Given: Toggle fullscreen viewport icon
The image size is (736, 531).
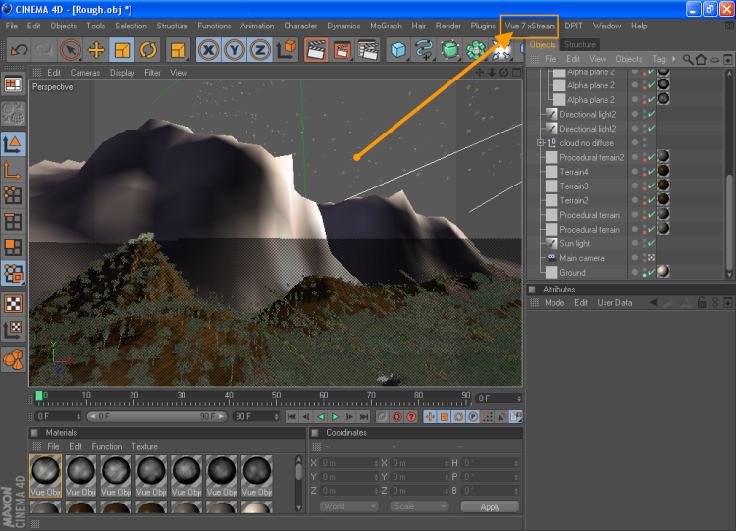Looking at the screenshot, I should pos(517,73).
